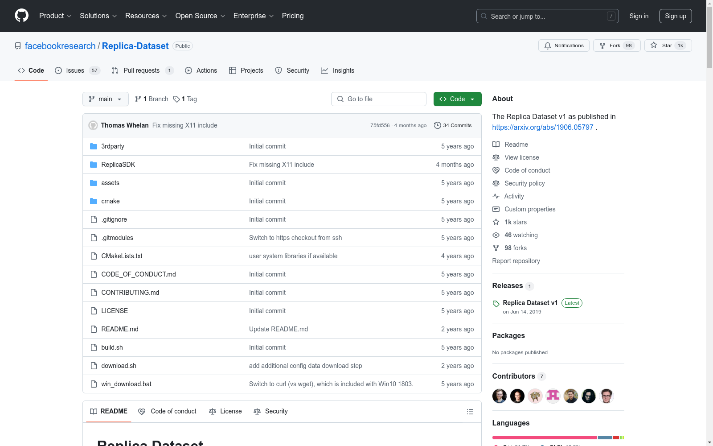Click the 3rdparty folder icon
The image size is (713, 446).
point(94,146)
